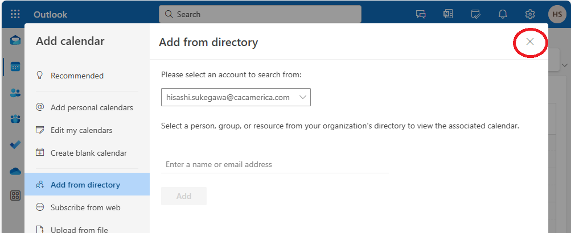Screen dimensions: 571x233
Task: Show notifications via the bell icon
Action: [503, 14]
